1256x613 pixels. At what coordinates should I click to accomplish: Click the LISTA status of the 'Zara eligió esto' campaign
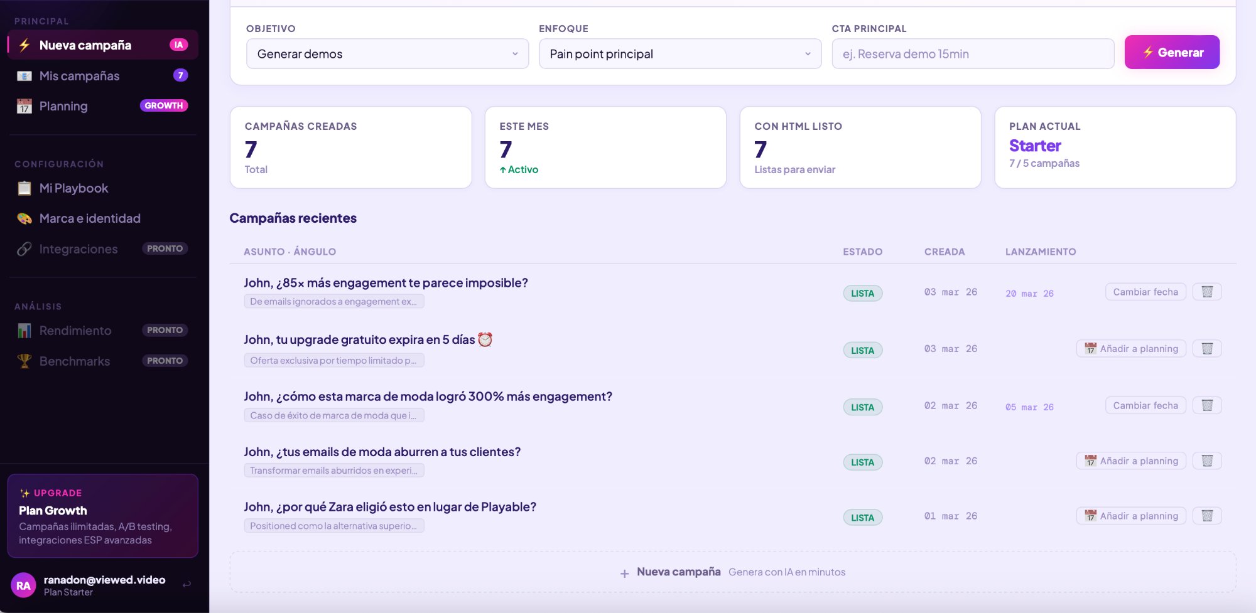862,518
